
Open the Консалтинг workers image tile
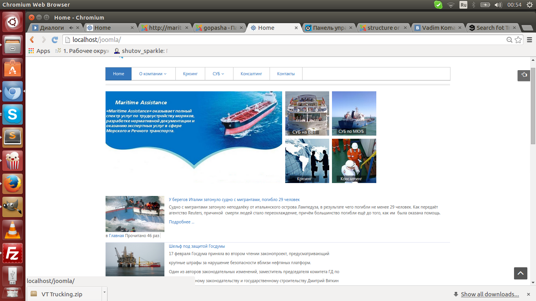click(354, 161)
